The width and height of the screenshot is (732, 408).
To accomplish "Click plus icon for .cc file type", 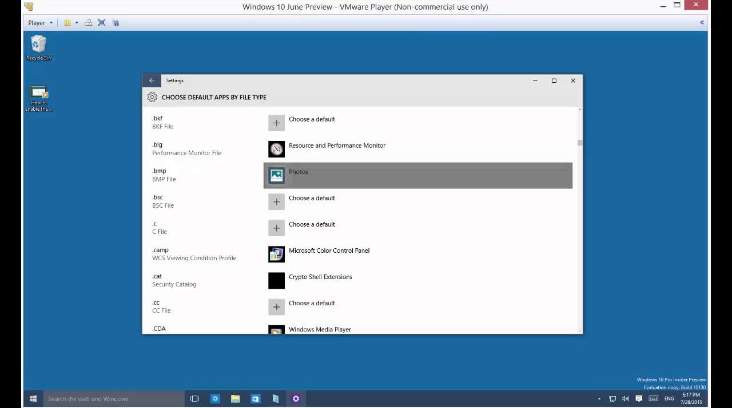I will pyautogui.click(x=276, y=307).
